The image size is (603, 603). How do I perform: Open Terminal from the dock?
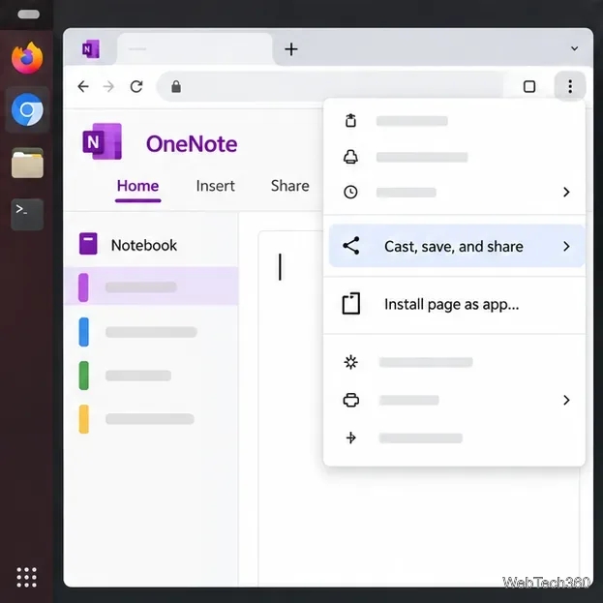click(27, 214)
